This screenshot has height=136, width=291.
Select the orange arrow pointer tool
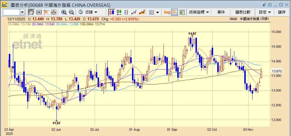click(x=46, y=12)
